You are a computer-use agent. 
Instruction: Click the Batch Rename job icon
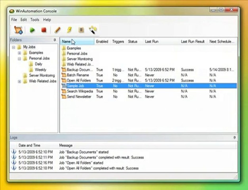pyautogui.click(x=64, y=75)
